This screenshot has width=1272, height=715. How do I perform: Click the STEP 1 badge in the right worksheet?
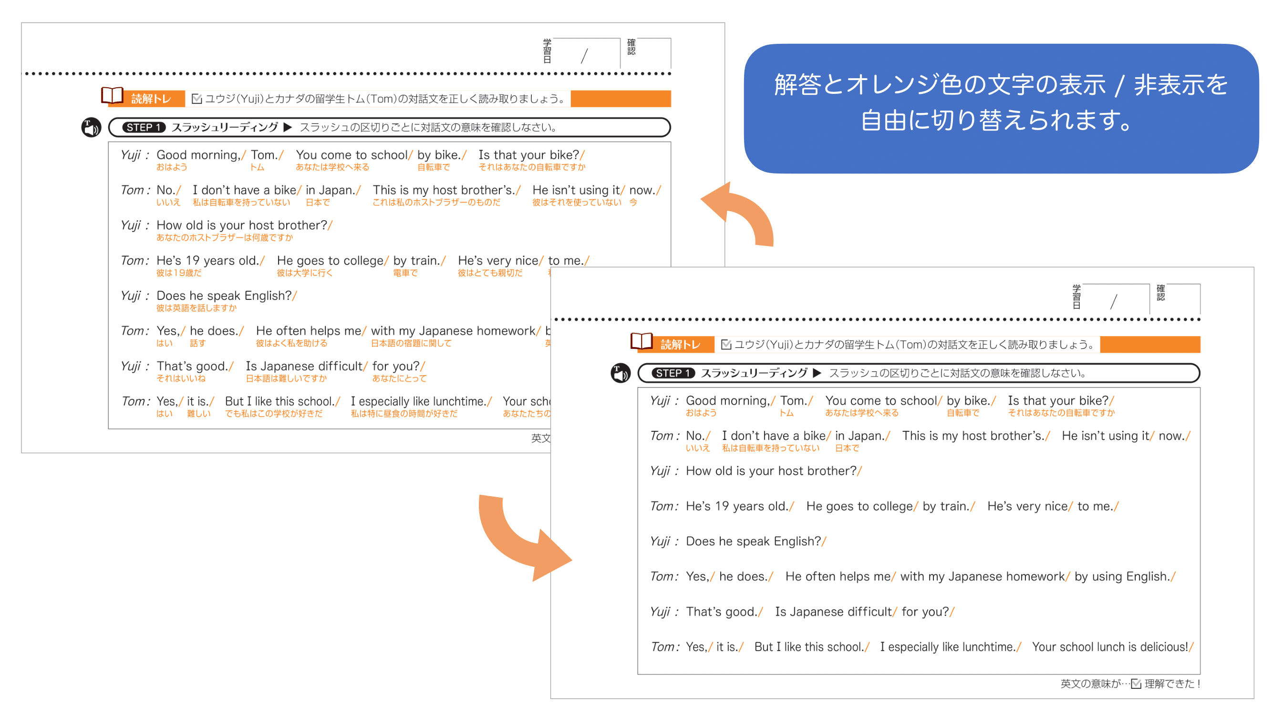(673, 373)
